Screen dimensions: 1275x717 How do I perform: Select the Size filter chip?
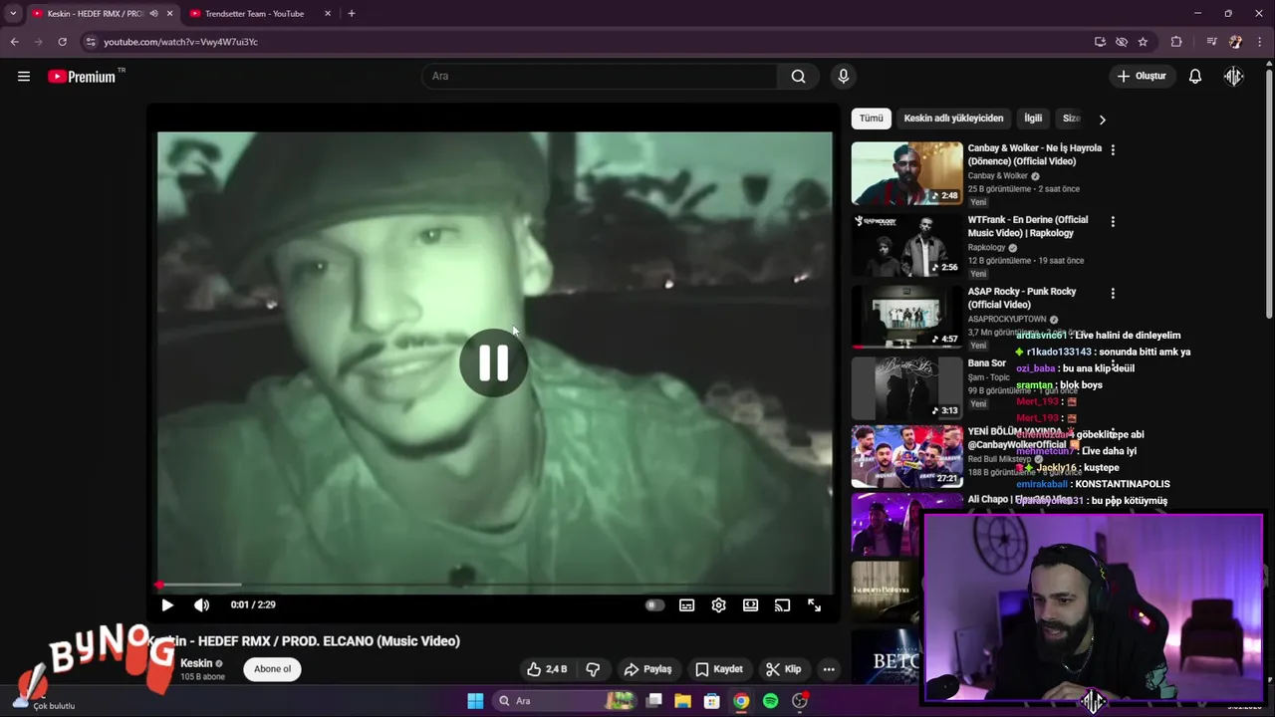click(1071, 119)
